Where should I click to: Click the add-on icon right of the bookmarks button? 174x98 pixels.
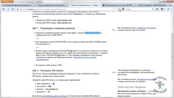(x=169, y=9)
